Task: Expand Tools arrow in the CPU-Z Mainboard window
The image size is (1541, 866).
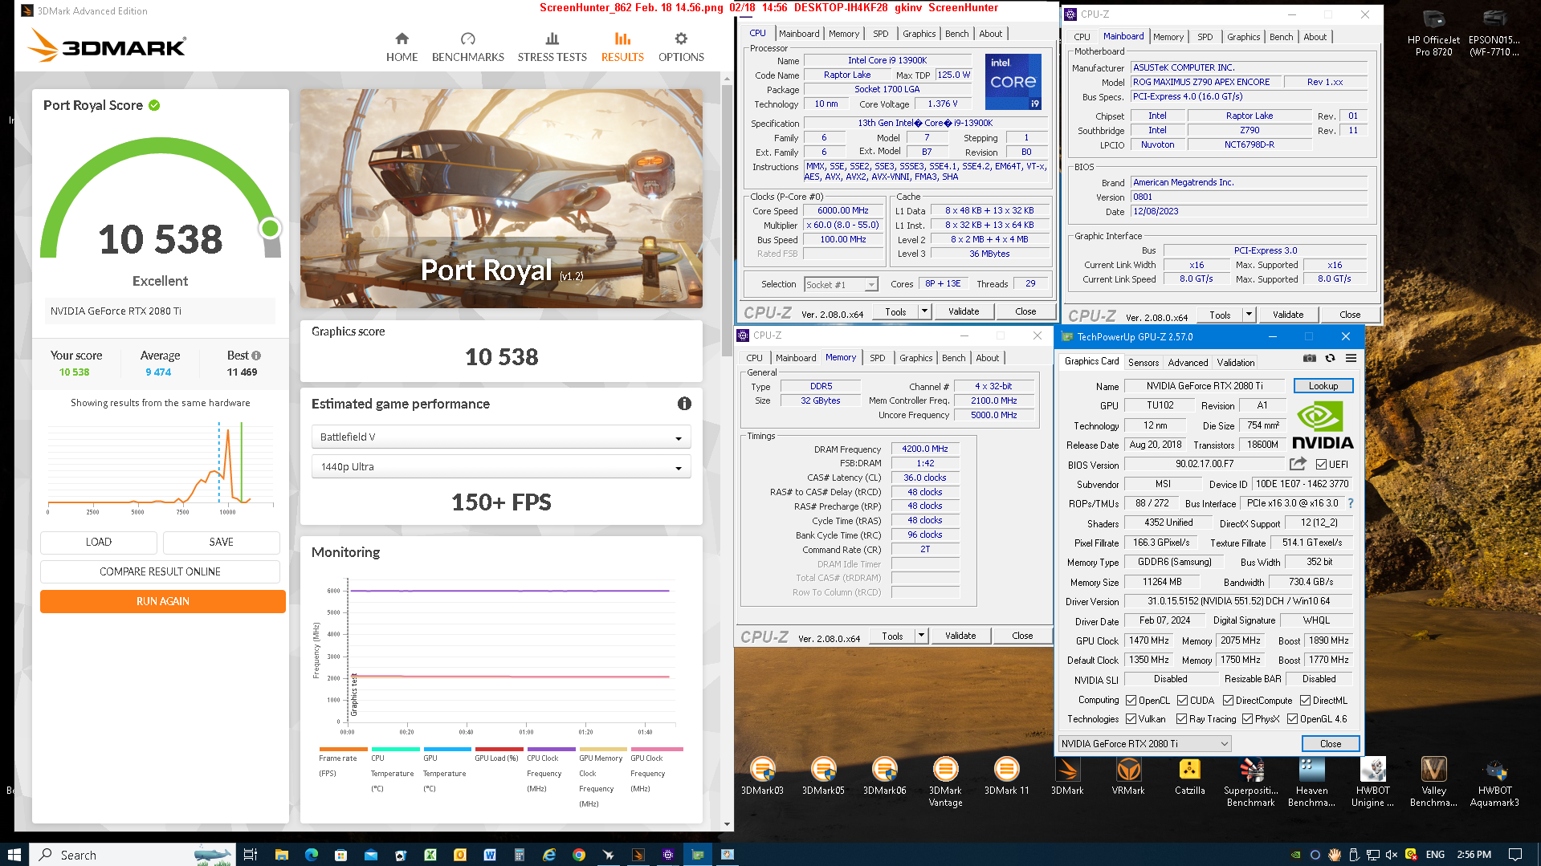Action: (x=1249, y=315)
